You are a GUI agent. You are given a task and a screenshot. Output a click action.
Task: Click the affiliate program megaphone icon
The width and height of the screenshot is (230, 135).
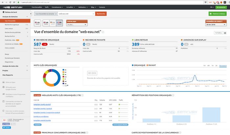pyautogui.click(x=4, y=94)
